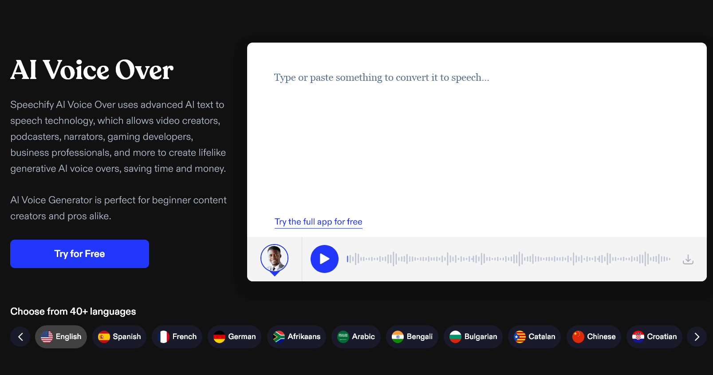Select the English language chip
713x375 pixels.
(x=61, y=337)
